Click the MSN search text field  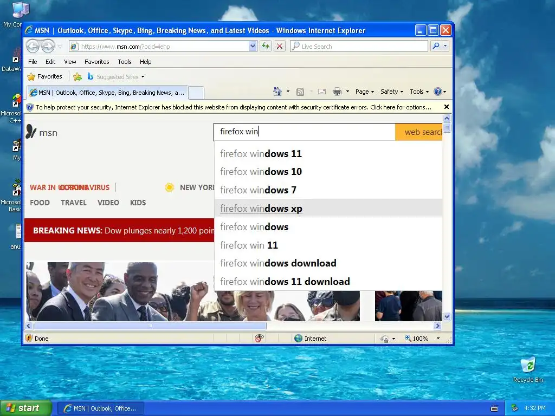point(305,132)
